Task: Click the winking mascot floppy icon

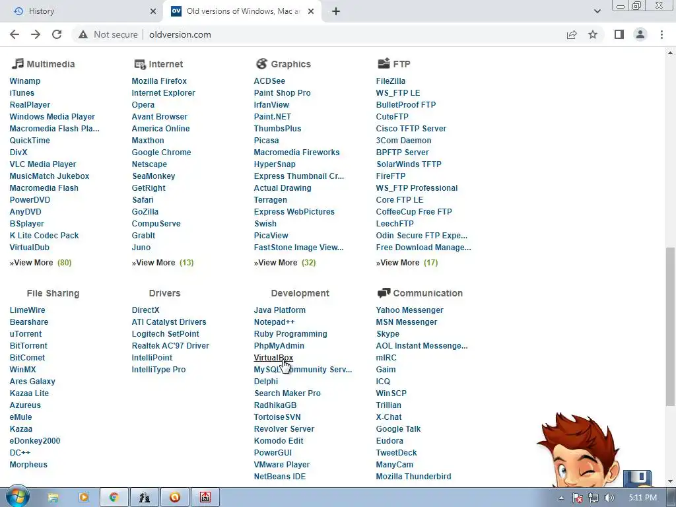Action: click(x=637, y=478)
